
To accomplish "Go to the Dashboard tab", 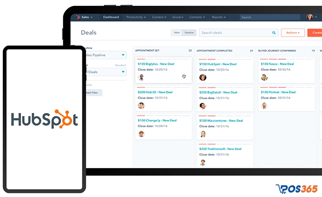I will [x=111, y=17].
